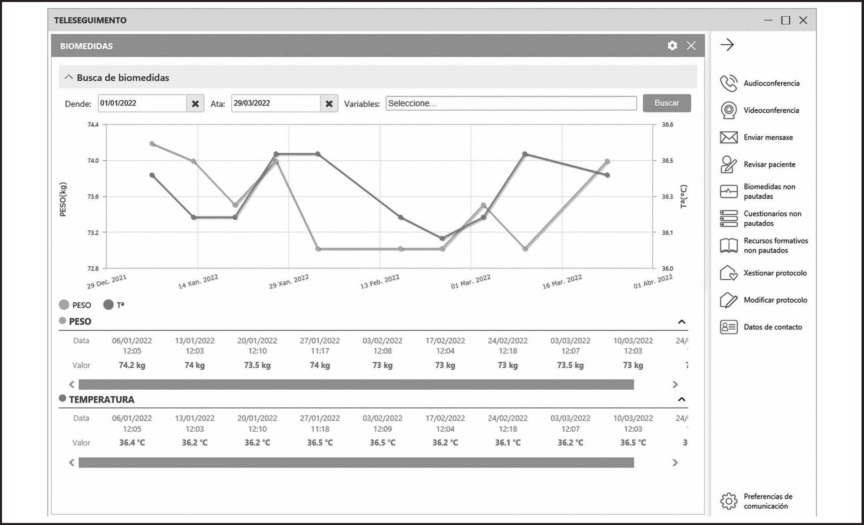Screen dimensions: 864x525
Task: Clear the Dende date field
Action: click(x=195, y=104)
